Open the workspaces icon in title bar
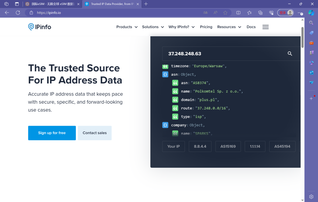The image size is (318, 202). pos(7,4)
